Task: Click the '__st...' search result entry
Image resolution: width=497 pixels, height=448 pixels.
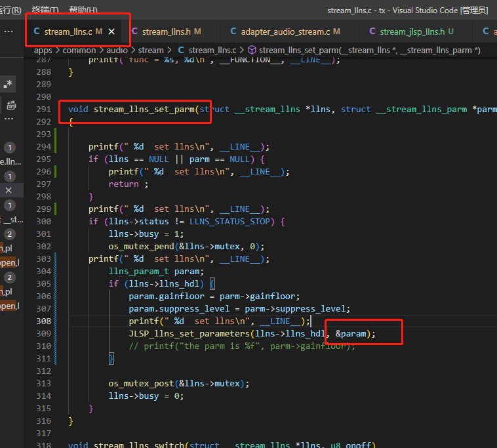Action: pos(11,219)
